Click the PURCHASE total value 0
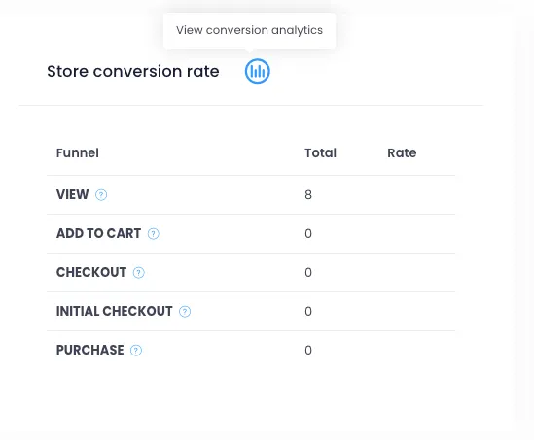Screen dimensions: 534x440 pos(308,350)
